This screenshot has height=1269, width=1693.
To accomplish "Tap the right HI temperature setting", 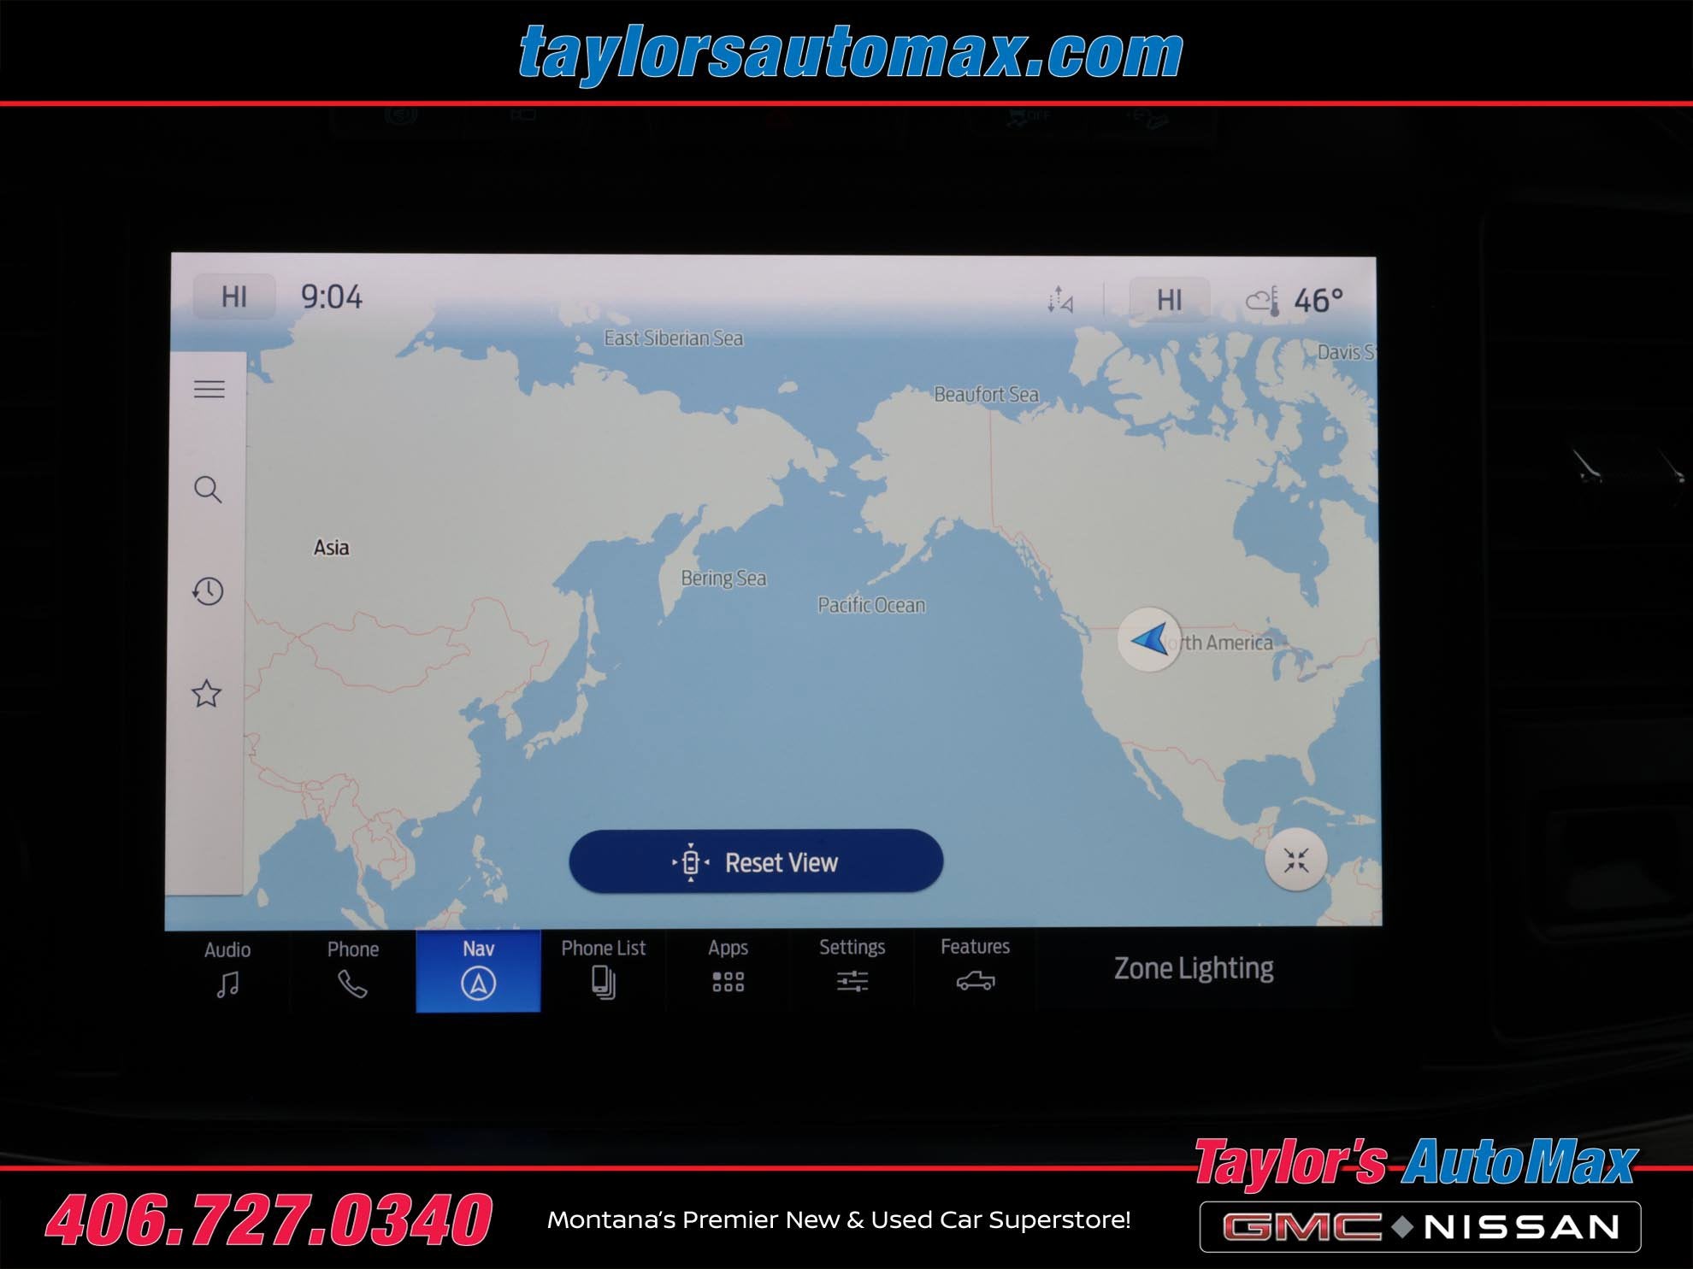I will tap(1169, 300).
